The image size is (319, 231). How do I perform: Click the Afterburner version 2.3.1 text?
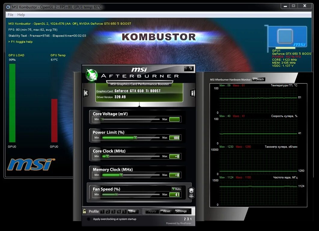[x=187, y=219]
